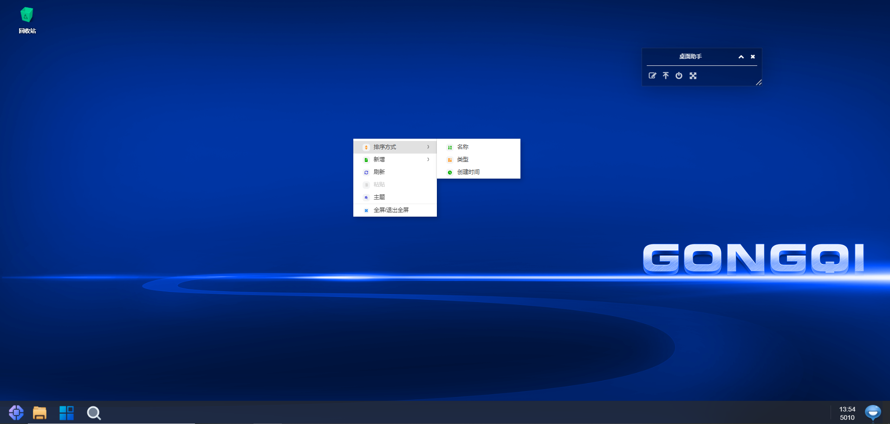The height and width of the screenshot is (424, 890).
Task: Click the resize grip of the 桌面助手 panel
Action: click(759, 83)
